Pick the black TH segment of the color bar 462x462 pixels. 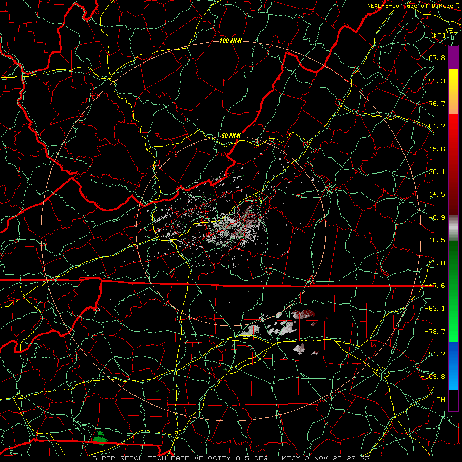tap(453, 400)
